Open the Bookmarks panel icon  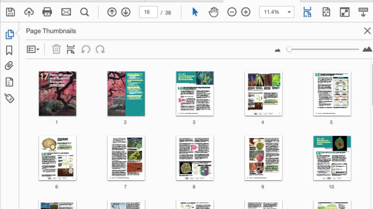[9, 50]
